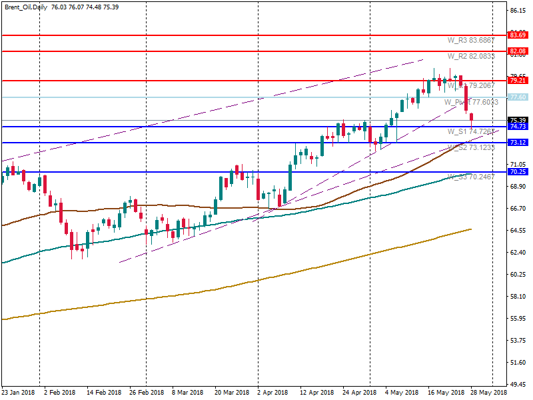Click the blue 74.73 support price tag

pyautogui.click(x=518, y=127)
